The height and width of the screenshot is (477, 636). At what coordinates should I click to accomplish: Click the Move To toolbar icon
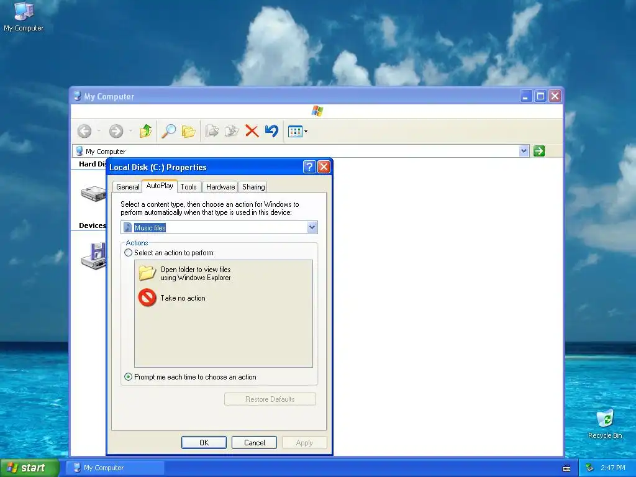click(x=212, y=131)
